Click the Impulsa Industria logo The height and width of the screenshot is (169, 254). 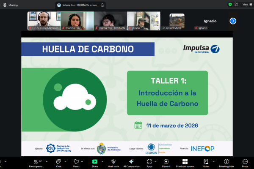[202, 49]
